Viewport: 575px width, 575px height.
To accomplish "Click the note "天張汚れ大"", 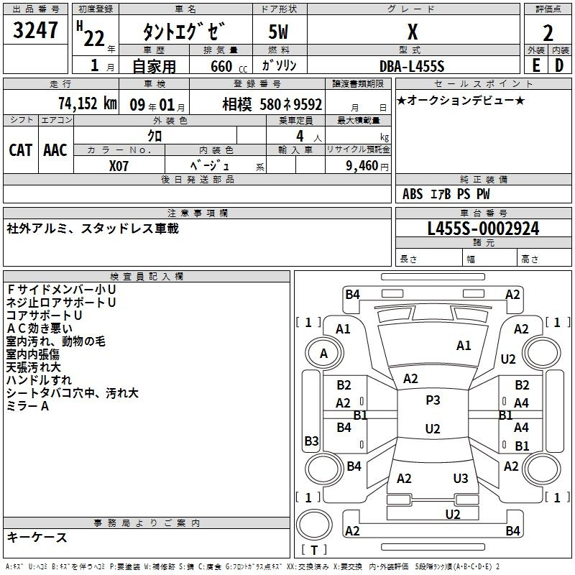I will pyautogui.click(x=33, y=367).
